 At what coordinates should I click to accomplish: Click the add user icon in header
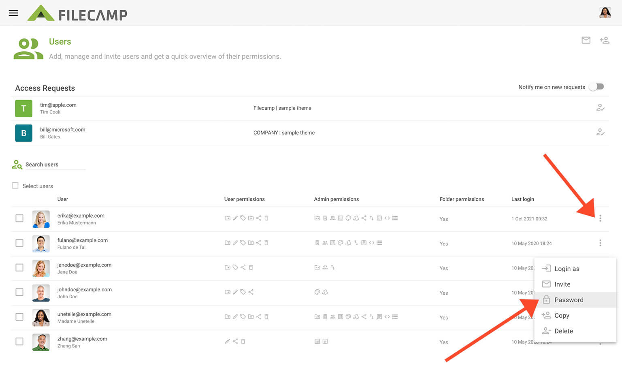604,40
